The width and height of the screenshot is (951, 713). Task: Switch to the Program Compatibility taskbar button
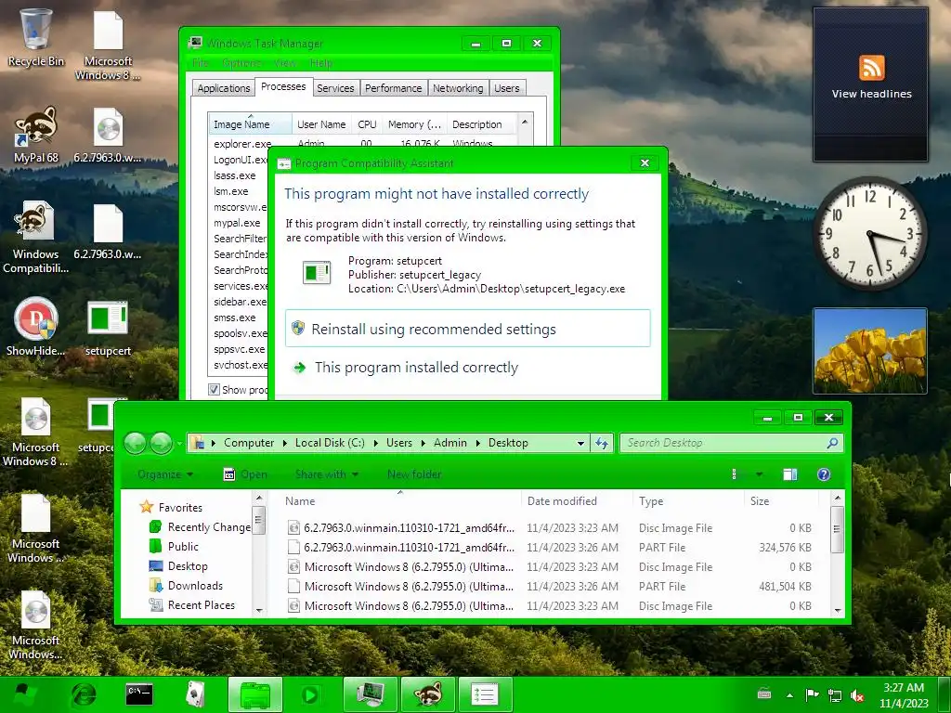point(485,694)
